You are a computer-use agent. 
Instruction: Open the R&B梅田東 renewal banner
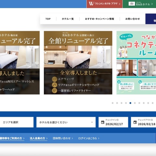point(20,63)
